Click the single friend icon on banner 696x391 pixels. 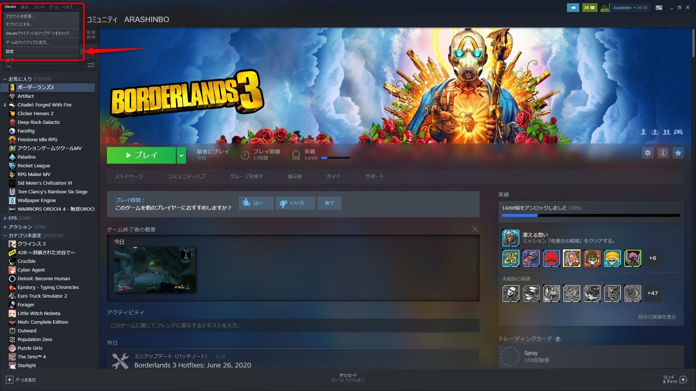[643, 132]
